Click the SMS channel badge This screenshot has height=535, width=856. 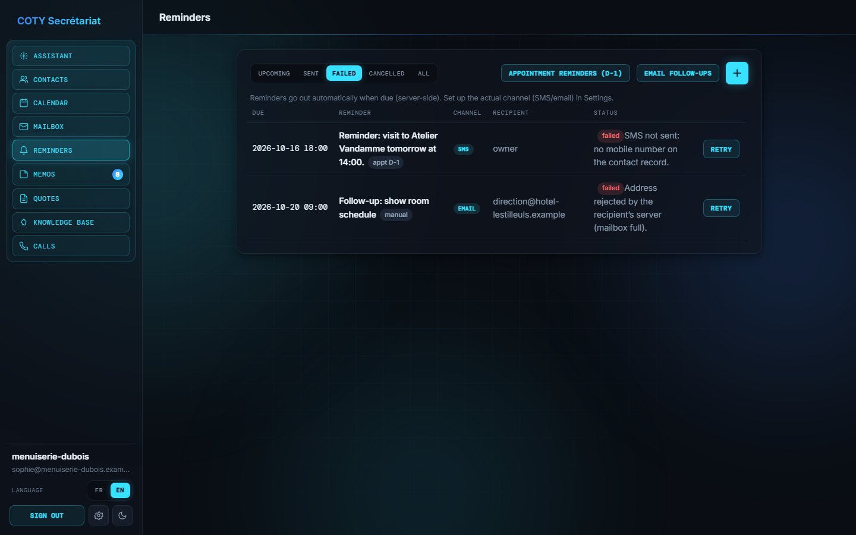point(464,149)
